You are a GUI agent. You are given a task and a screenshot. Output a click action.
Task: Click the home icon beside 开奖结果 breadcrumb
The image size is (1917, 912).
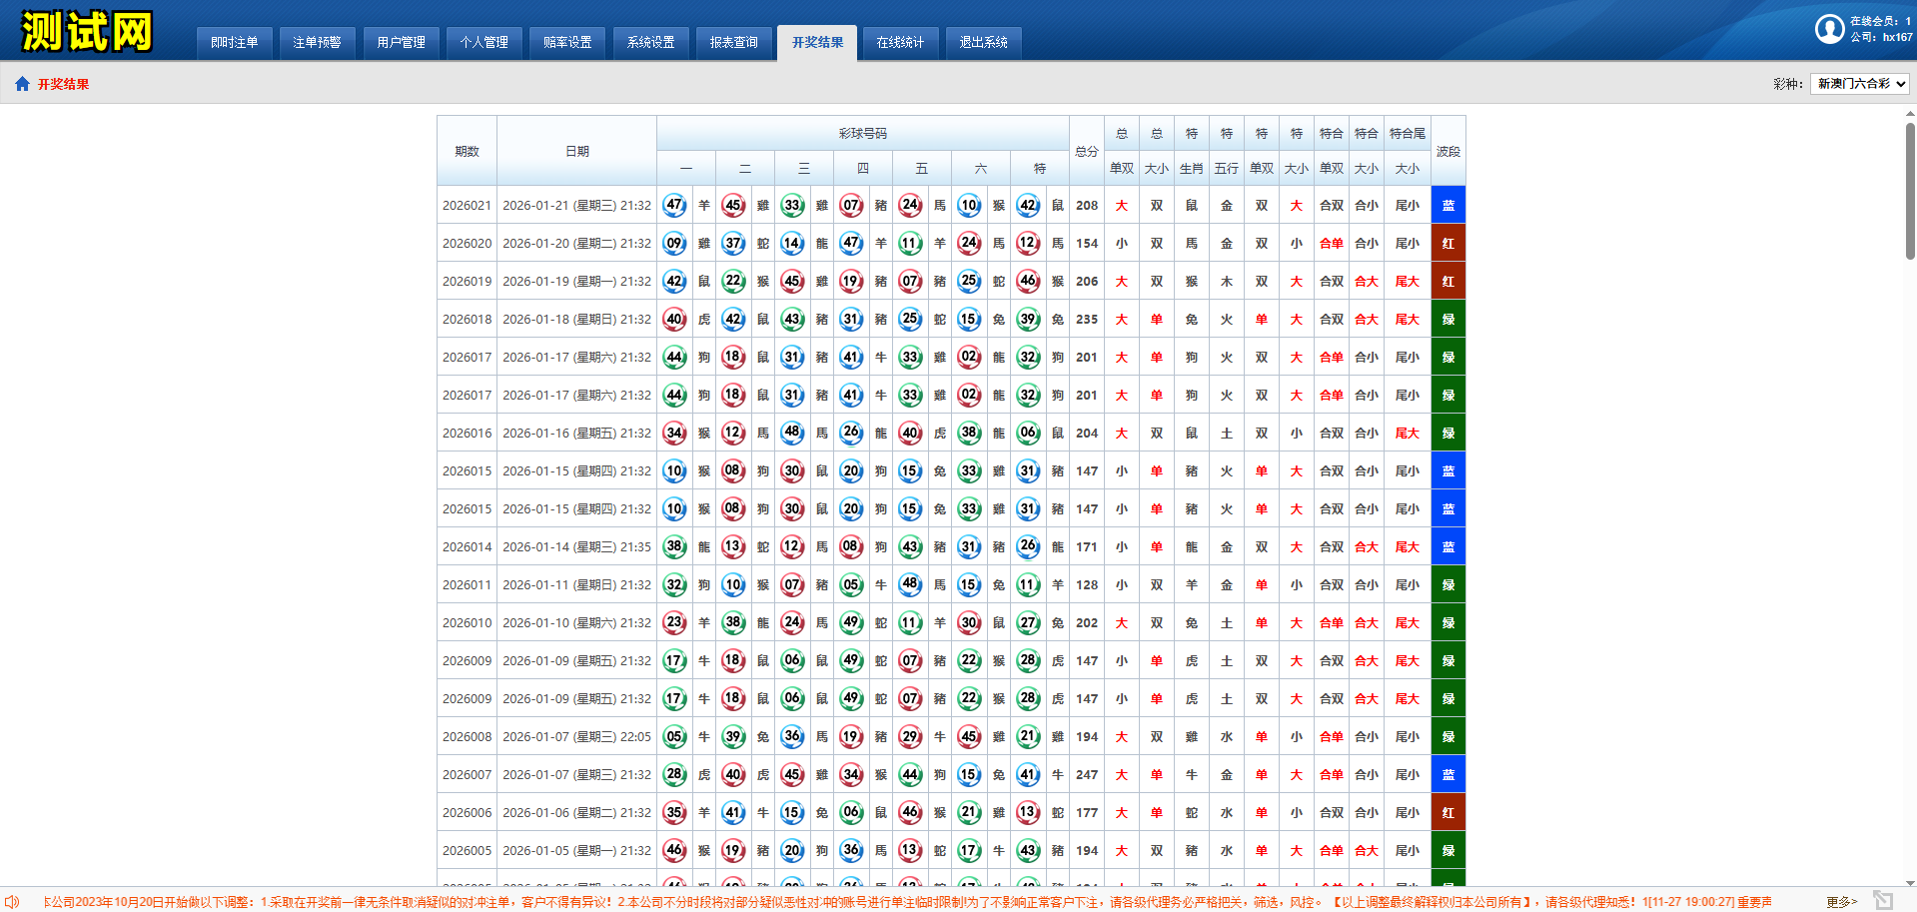(22, 84)
